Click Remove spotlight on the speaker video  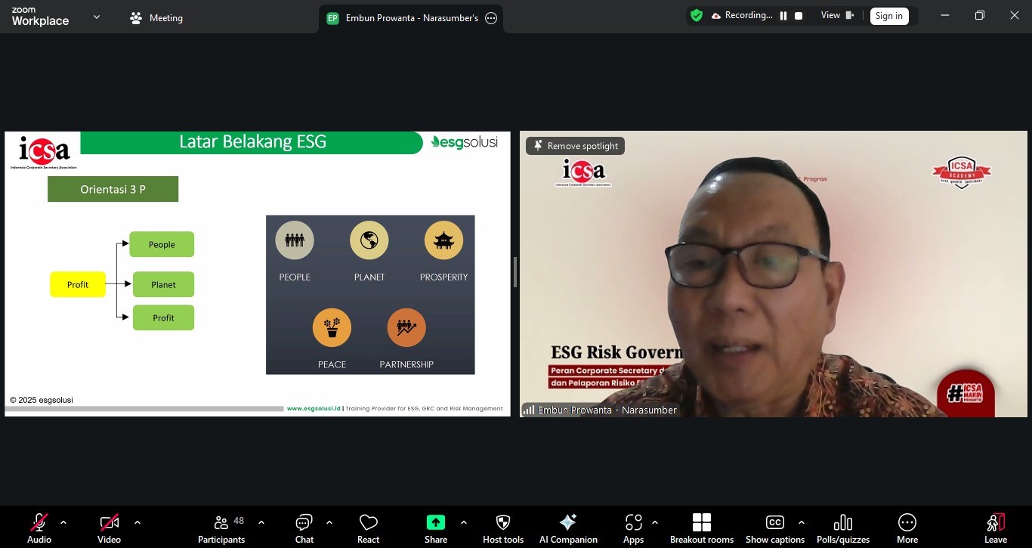point(575,145)
